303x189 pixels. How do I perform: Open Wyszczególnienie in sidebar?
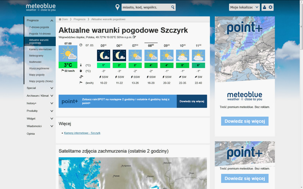click(x=39, y=68)
